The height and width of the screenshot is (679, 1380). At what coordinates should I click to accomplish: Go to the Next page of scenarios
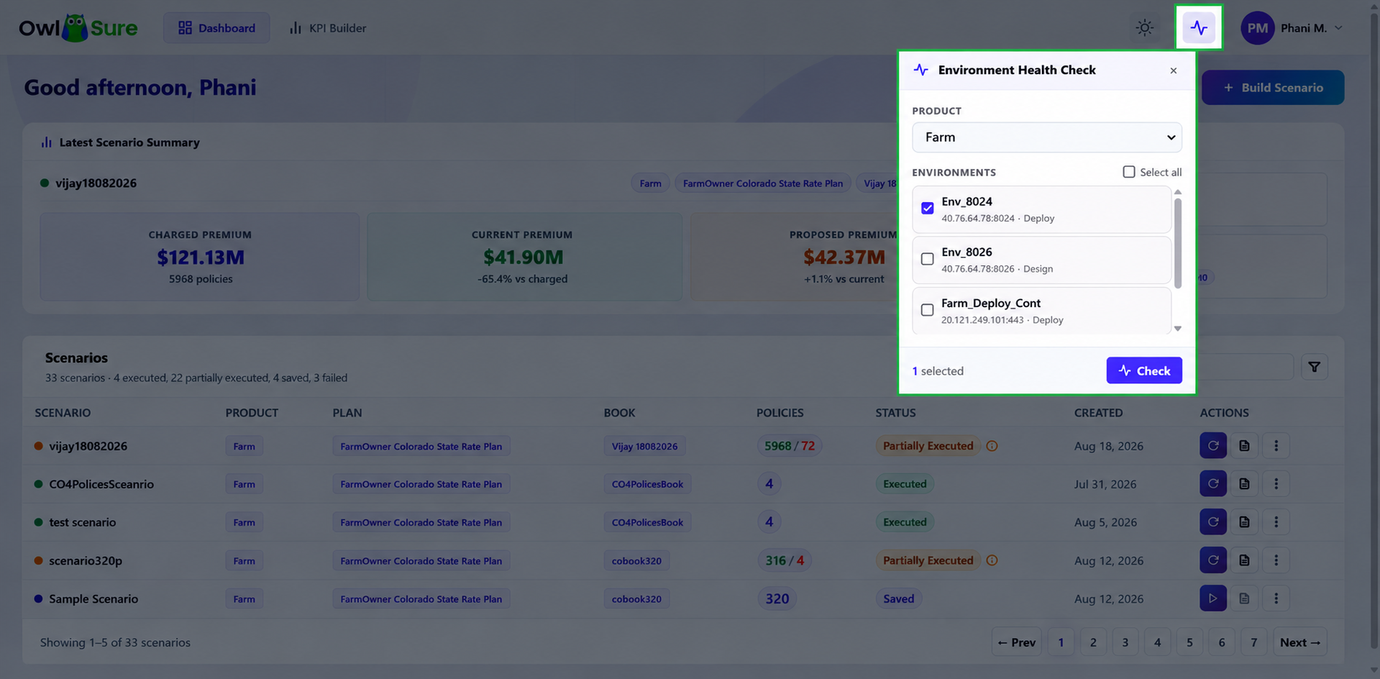(1299, 642)
